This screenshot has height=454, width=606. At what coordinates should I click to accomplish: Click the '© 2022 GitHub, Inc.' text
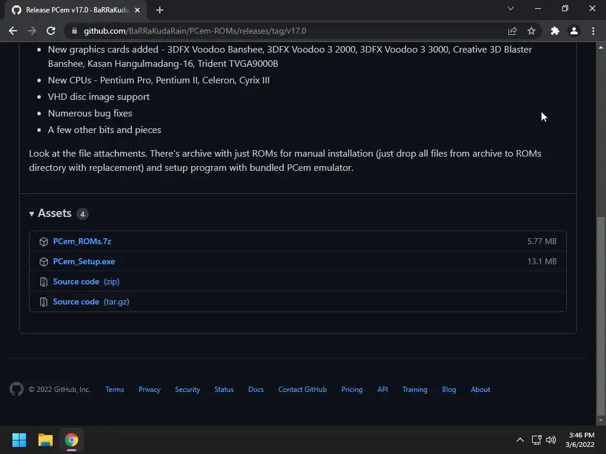point(59,390)
